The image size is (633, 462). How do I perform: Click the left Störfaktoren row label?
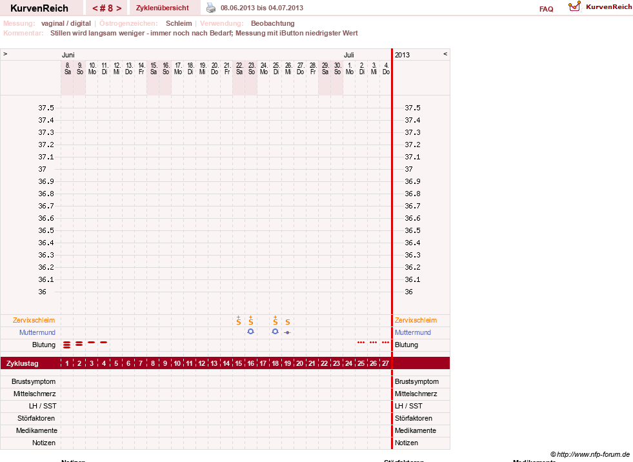click(x=36, y=418)
